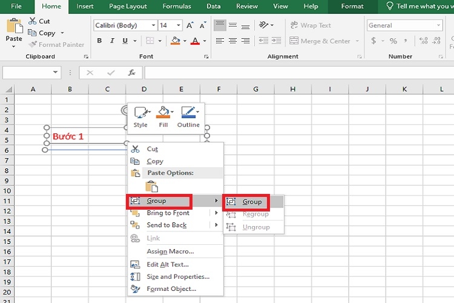Image resolution: width=454 pixels, height=303 pixels.
Task: Click the accounting dollar sign icon
Action: [x=373, y=41]
